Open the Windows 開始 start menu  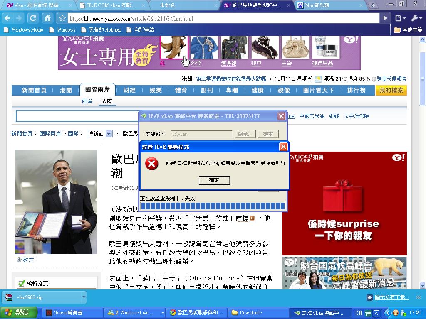coord(19,313)
